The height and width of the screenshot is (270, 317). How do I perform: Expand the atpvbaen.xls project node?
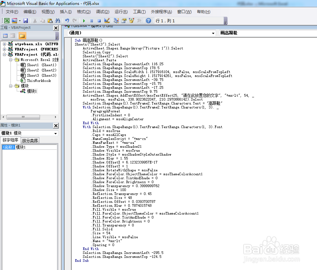pos(4,44)
